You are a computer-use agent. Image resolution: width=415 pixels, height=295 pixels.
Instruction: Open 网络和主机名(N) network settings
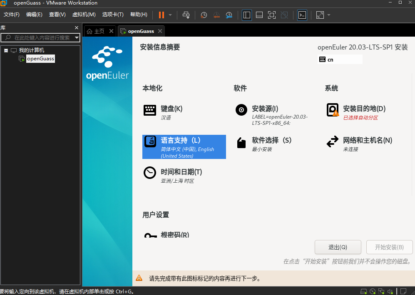pyautogui.click(x=368, y=140)
